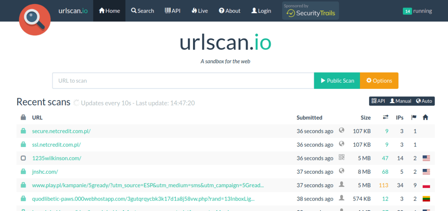
Task: Click the 14 running status indicator
Action: [x=417, y=11]
